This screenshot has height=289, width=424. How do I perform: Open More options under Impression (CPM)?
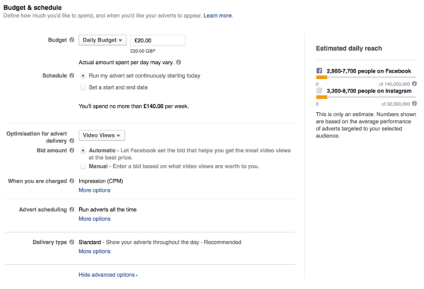[x=95, y=190]
